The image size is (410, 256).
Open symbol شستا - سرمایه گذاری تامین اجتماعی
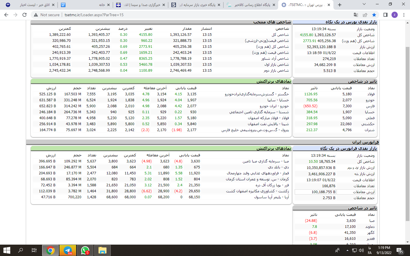259,112
